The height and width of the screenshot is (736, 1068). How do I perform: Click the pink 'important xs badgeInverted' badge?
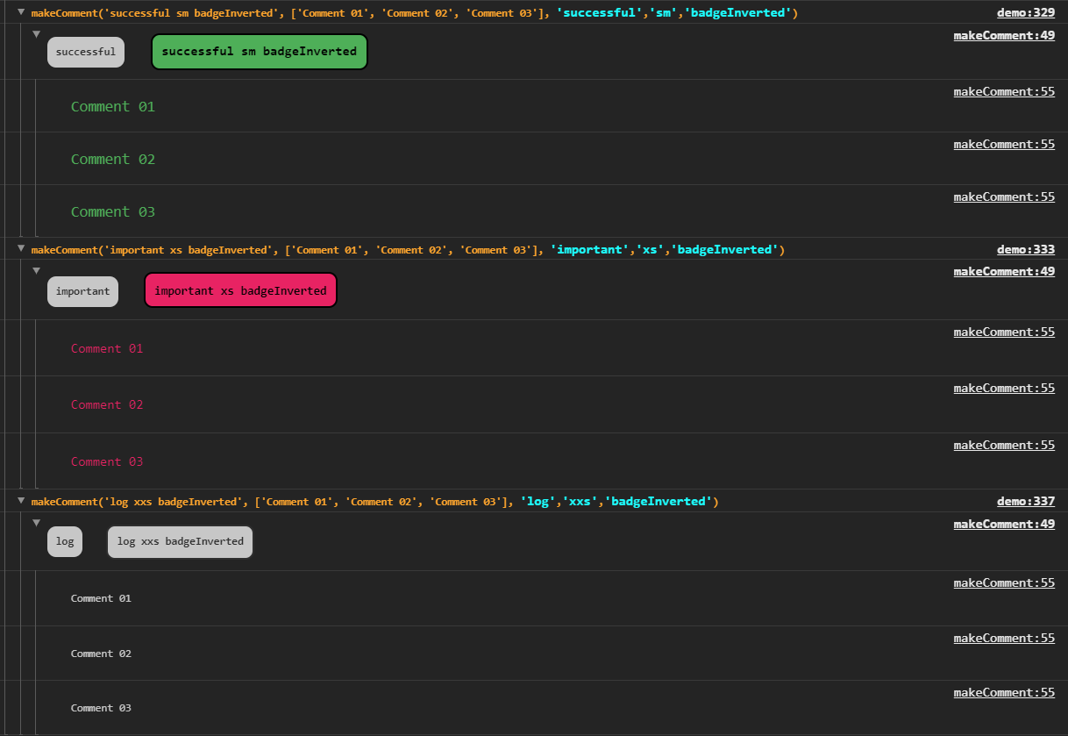pos(240,290)
